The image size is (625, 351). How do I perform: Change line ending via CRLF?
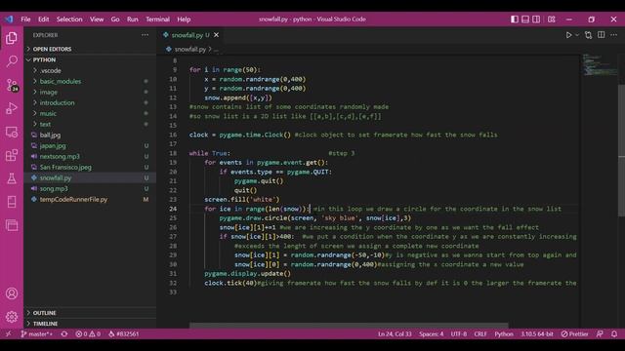(480, 333)
